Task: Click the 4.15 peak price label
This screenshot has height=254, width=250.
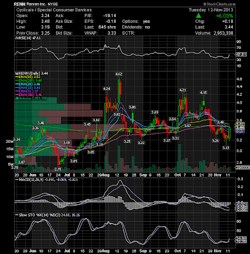Action: tap(204, 93)
